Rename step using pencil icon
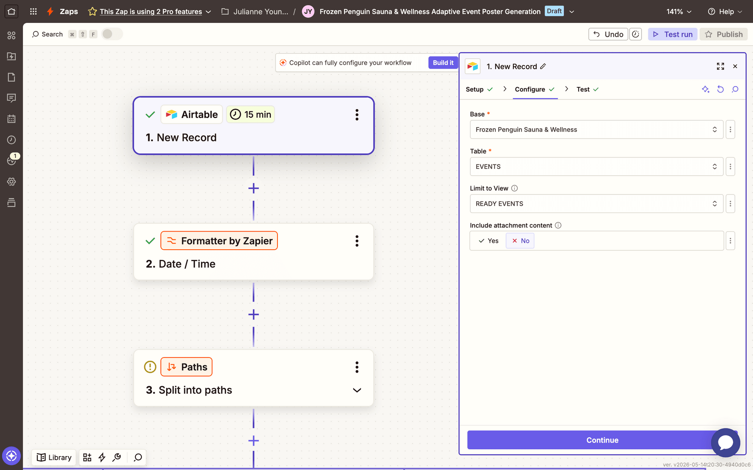753x470 pixels. (543, 67)
